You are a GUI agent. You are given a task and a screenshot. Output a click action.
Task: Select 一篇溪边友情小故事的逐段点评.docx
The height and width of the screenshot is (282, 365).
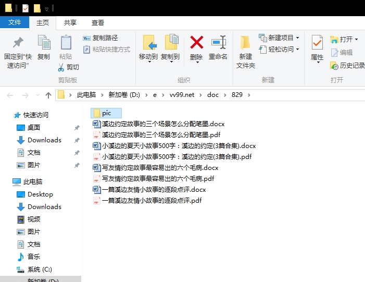coord(149,190)
